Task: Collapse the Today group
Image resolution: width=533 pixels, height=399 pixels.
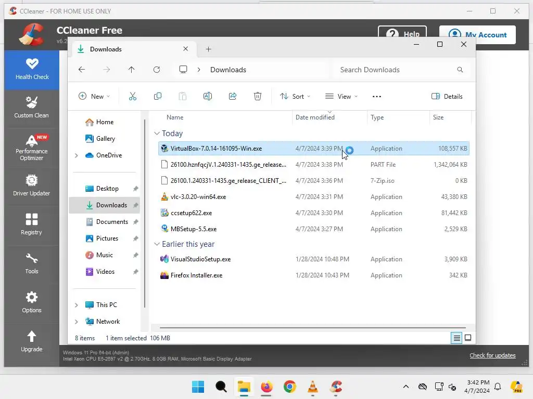Action: (157, 134)
